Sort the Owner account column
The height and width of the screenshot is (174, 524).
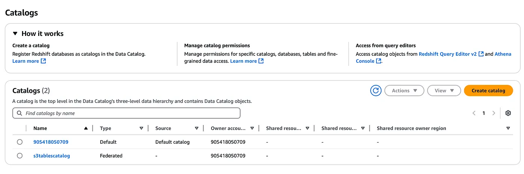(252, 128)
